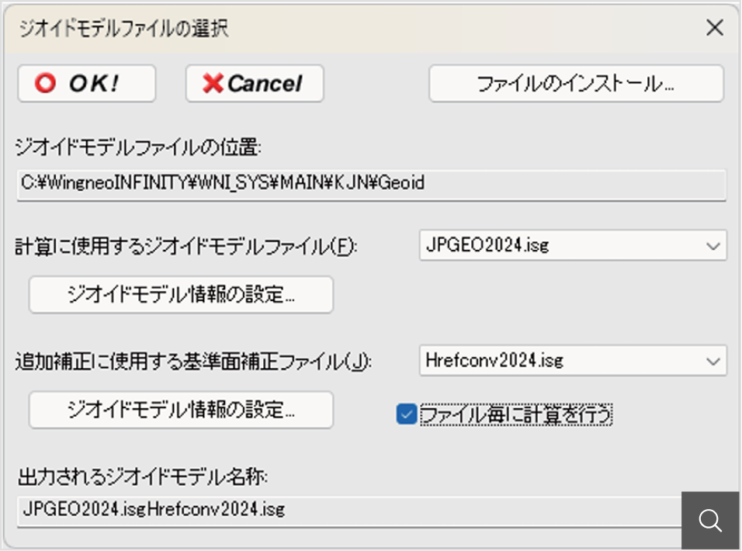Open the Hrefconv2024.isg correction file combo box
Viewport: 742px width, 551px height.
[x=563, y=360]
